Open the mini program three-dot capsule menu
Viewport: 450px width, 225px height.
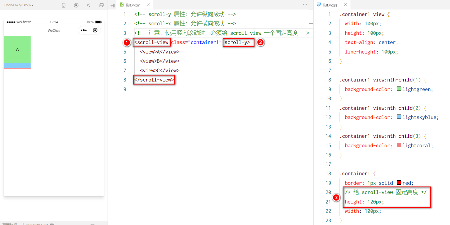click(84, 30)
